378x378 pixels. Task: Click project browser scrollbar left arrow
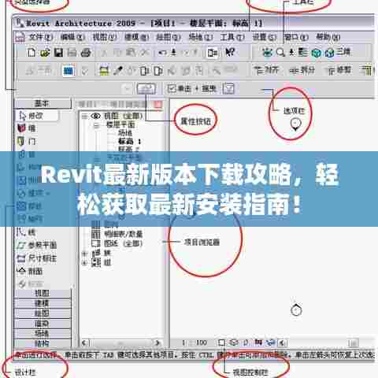coord(85,343)
